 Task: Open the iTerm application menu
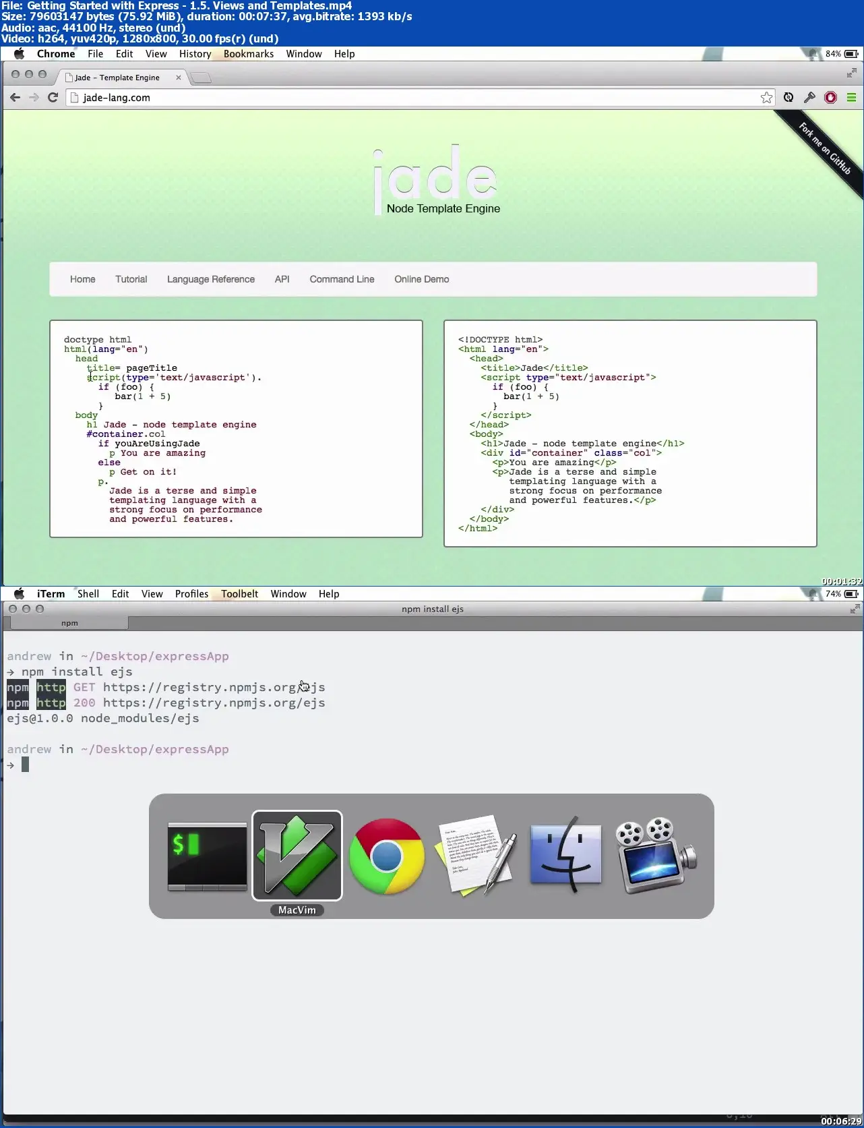click(51, 594)
